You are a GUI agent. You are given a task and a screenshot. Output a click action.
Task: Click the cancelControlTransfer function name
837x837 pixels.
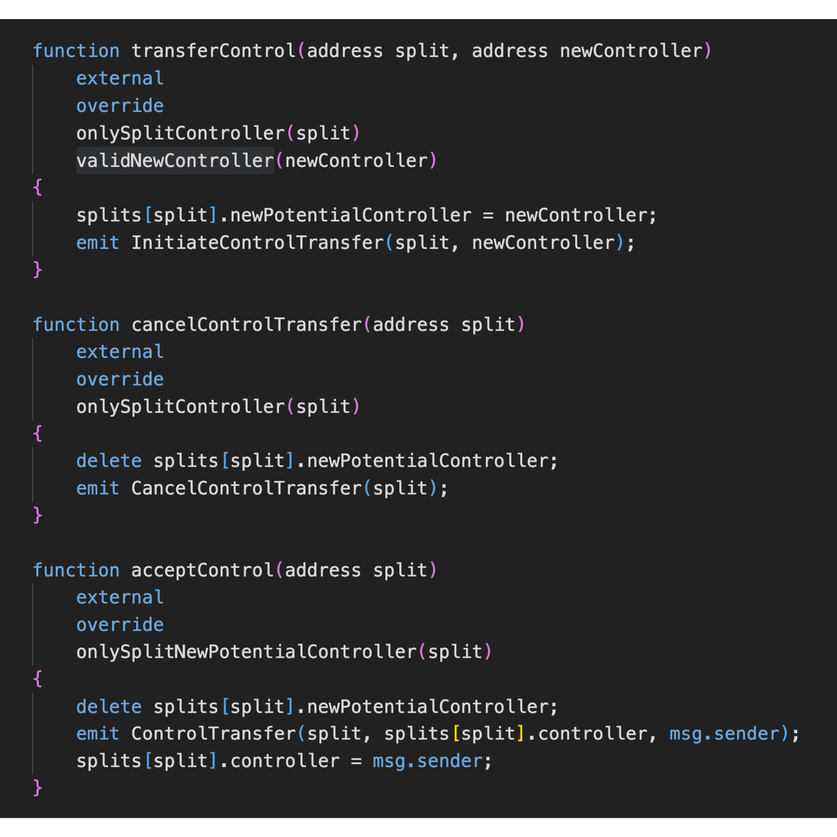[247, 325]
